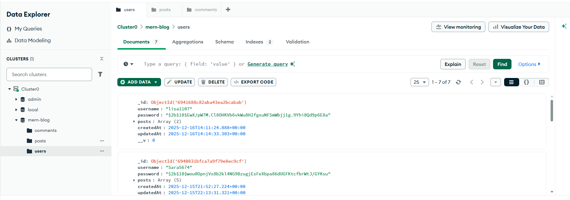
Task: Select the Schema tab
Action: point(224,42)
